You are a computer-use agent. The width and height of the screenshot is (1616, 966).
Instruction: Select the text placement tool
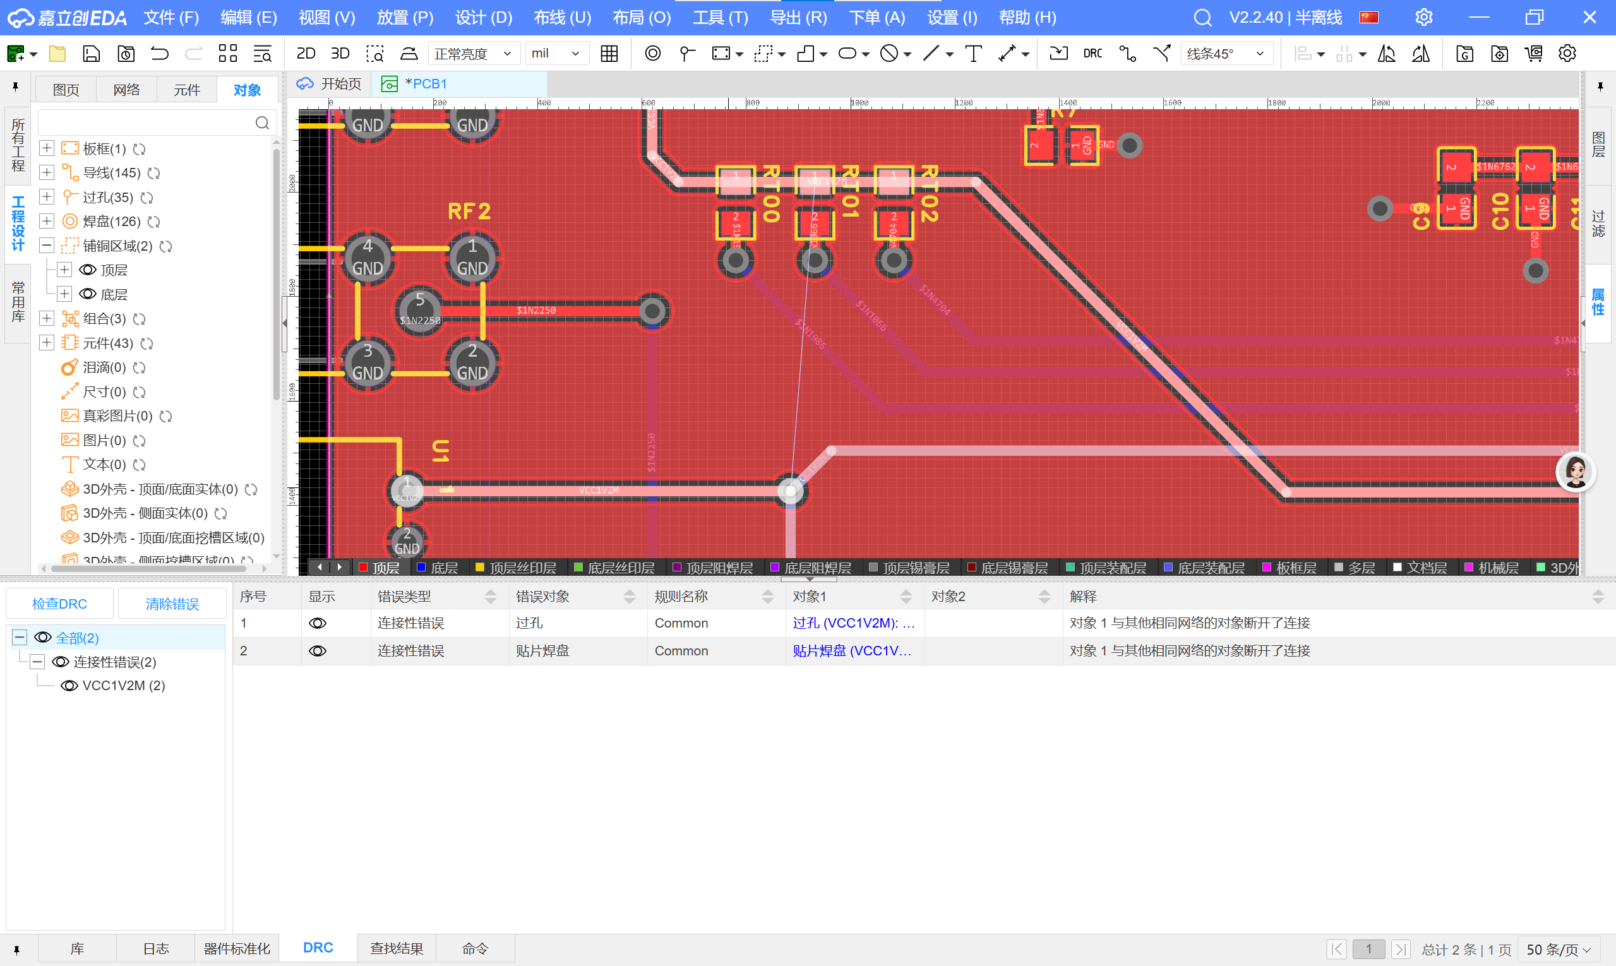(x=973, y=54)
